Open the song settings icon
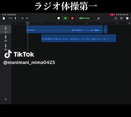This screenshot has width=131, height=117. pyautogui.click(x=121, y=18)
